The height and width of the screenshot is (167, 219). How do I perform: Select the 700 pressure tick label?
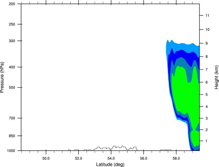coord(12,118)
